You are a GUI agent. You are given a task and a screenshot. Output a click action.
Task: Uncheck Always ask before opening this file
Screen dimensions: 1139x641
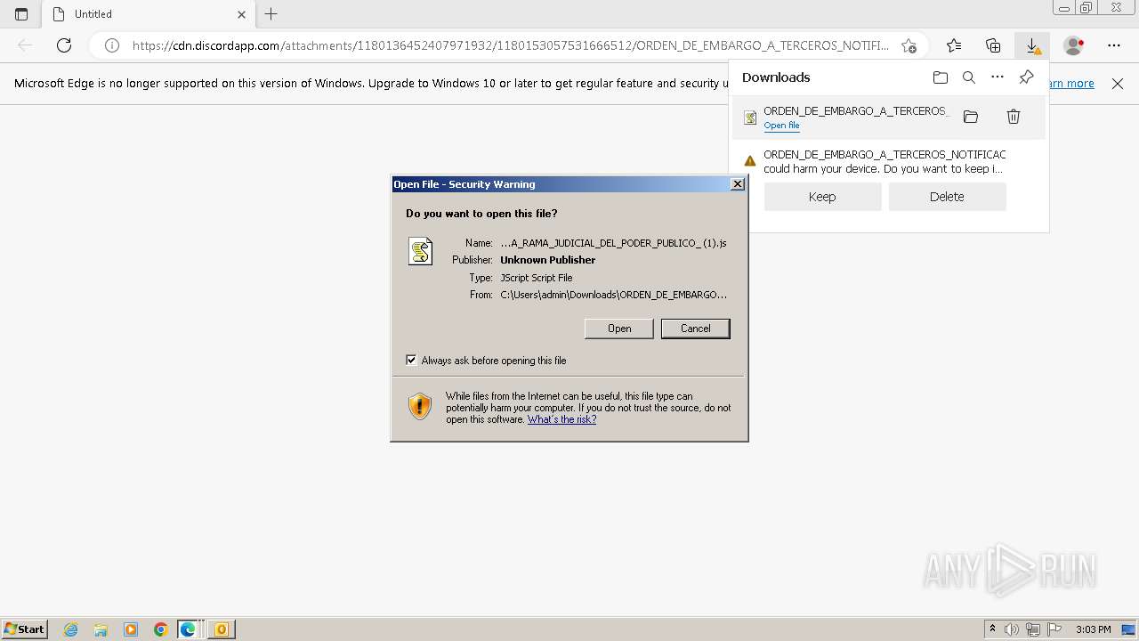click(x=411, y=360)
